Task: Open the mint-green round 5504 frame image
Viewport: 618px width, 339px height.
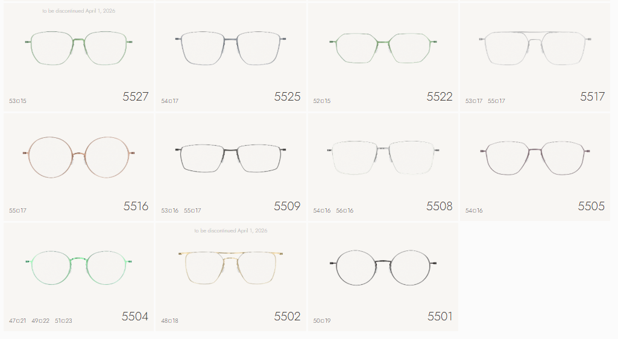Action: click(79, 267)
